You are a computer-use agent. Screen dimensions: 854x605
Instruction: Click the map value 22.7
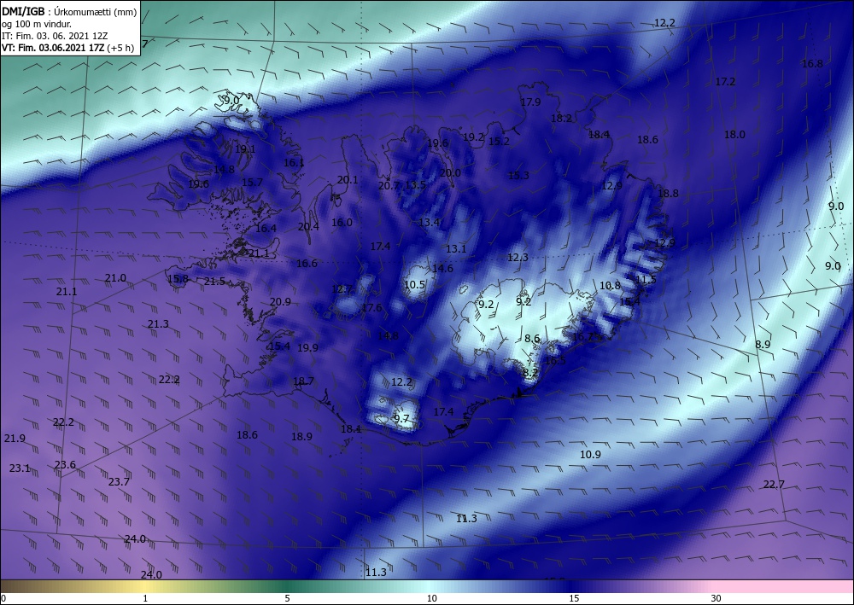(774, 484)
